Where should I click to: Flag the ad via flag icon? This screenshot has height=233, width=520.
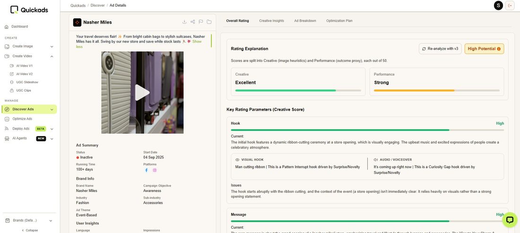point(200,22)
